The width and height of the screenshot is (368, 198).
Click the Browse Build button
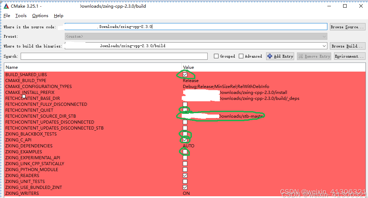(x=347, y=46)
